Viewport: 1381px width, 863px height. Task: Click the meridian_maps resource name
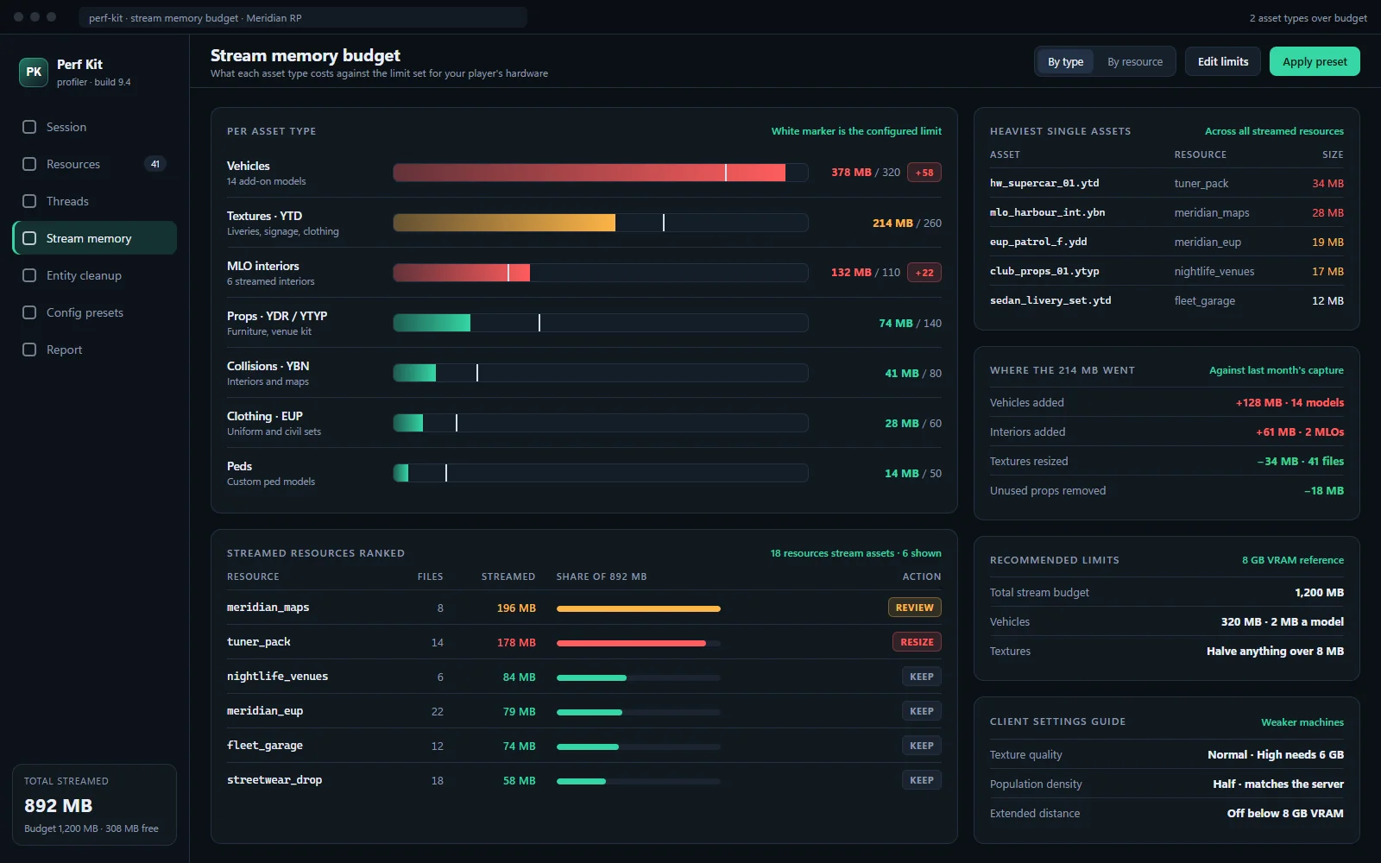pyautogui.click(x=268, y=608)
